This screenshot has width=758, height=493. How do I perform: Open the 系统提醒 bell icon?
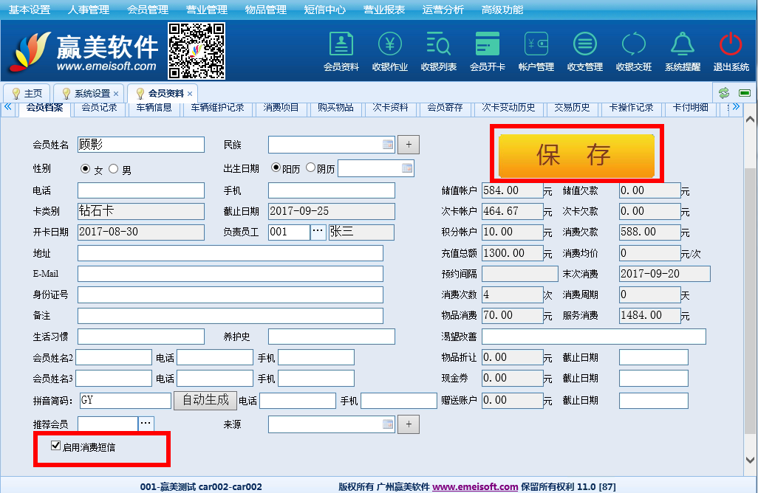(682, 50)
